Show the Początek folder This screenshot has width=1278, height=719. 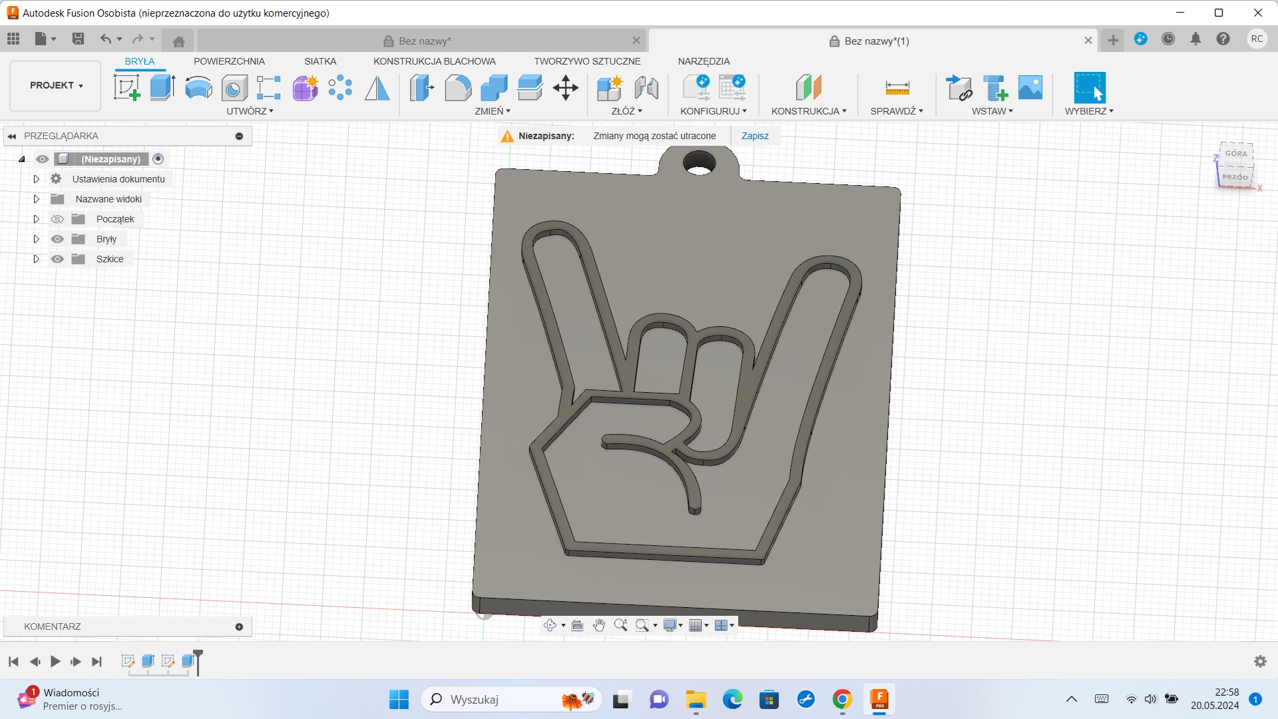[x=57, y=218]
